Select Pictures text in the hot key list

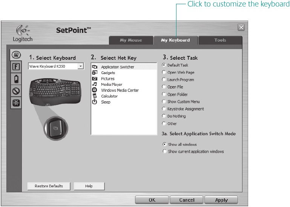pyautogui.click(x=107, y=79)
